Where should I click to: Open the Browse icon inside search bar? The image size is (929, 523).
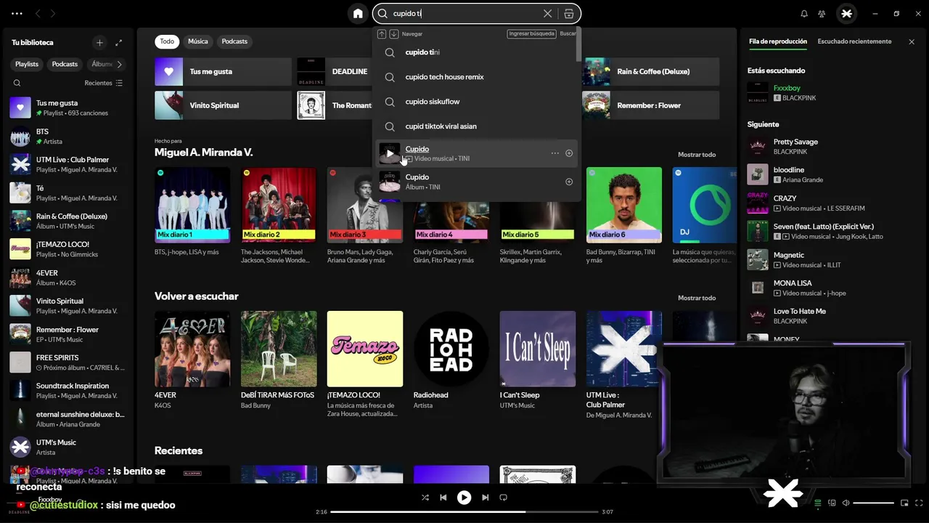tap(569, 13)
